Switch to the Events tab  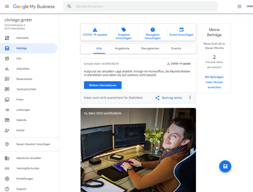(x=176, y=48)
